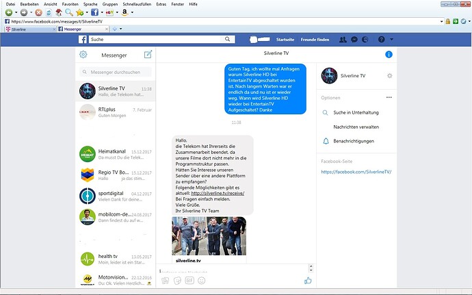Screen dimensions: 472x295
Task: Send a thumbs-up like
Action: (x=308, y=281)
